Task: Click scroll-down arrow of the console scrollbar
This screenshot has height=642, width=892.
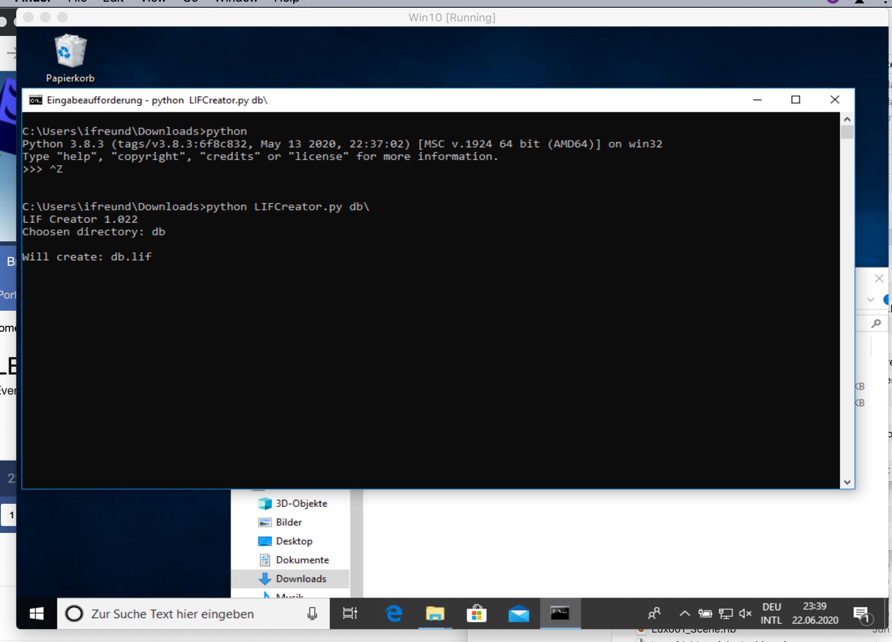Action: point(847,482)
